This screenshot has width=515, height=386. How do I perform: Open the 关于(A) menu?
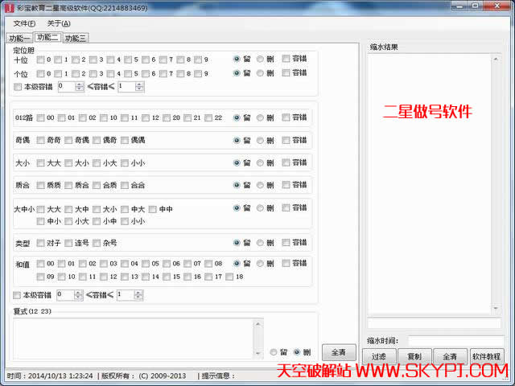59,23
